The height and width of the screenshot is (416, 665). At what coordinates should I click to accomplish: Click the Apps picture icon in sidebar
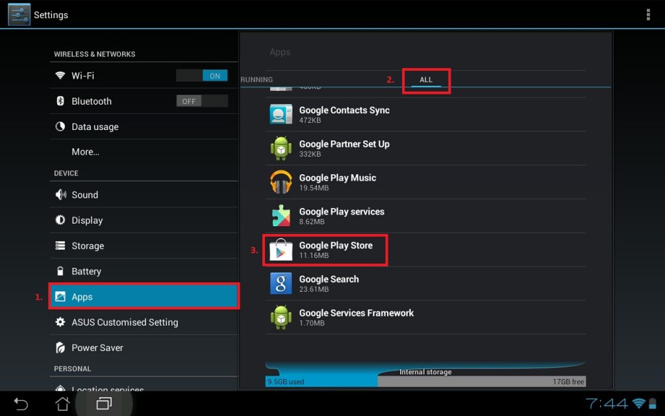click(60, 296)
